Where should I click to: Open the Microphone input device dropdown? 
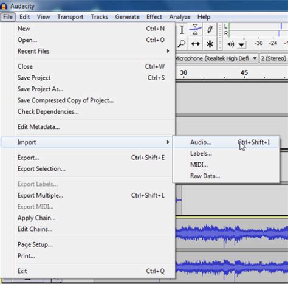tap(217, 58)
